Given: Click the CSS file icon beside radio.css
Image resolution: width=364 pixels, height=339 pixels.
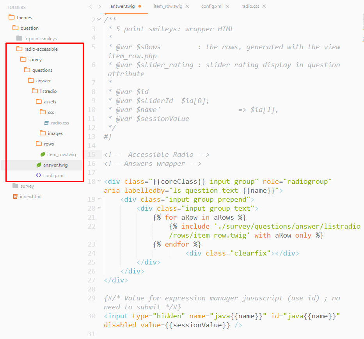Looking at the screenshot, I should click(46, 122).
